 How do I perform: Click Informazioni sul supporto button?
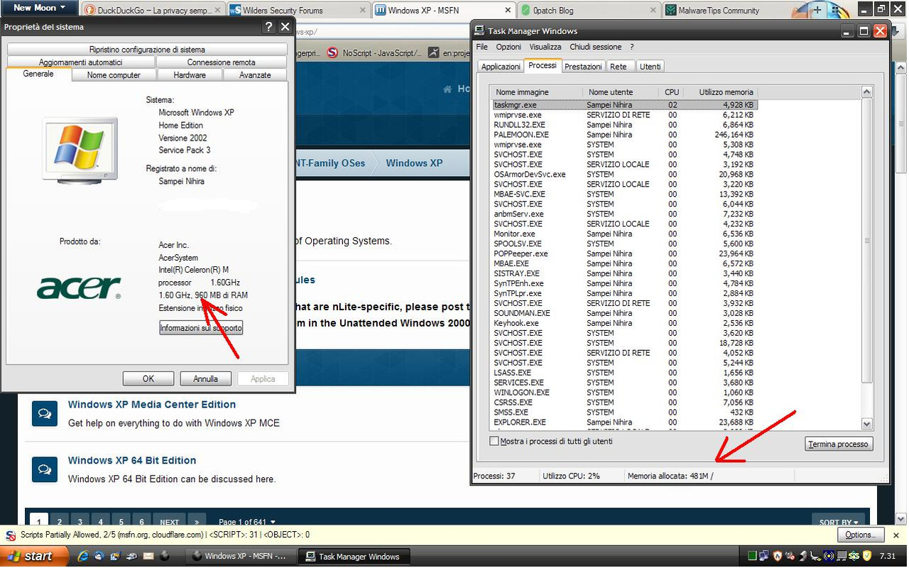(x=201, y=328)
